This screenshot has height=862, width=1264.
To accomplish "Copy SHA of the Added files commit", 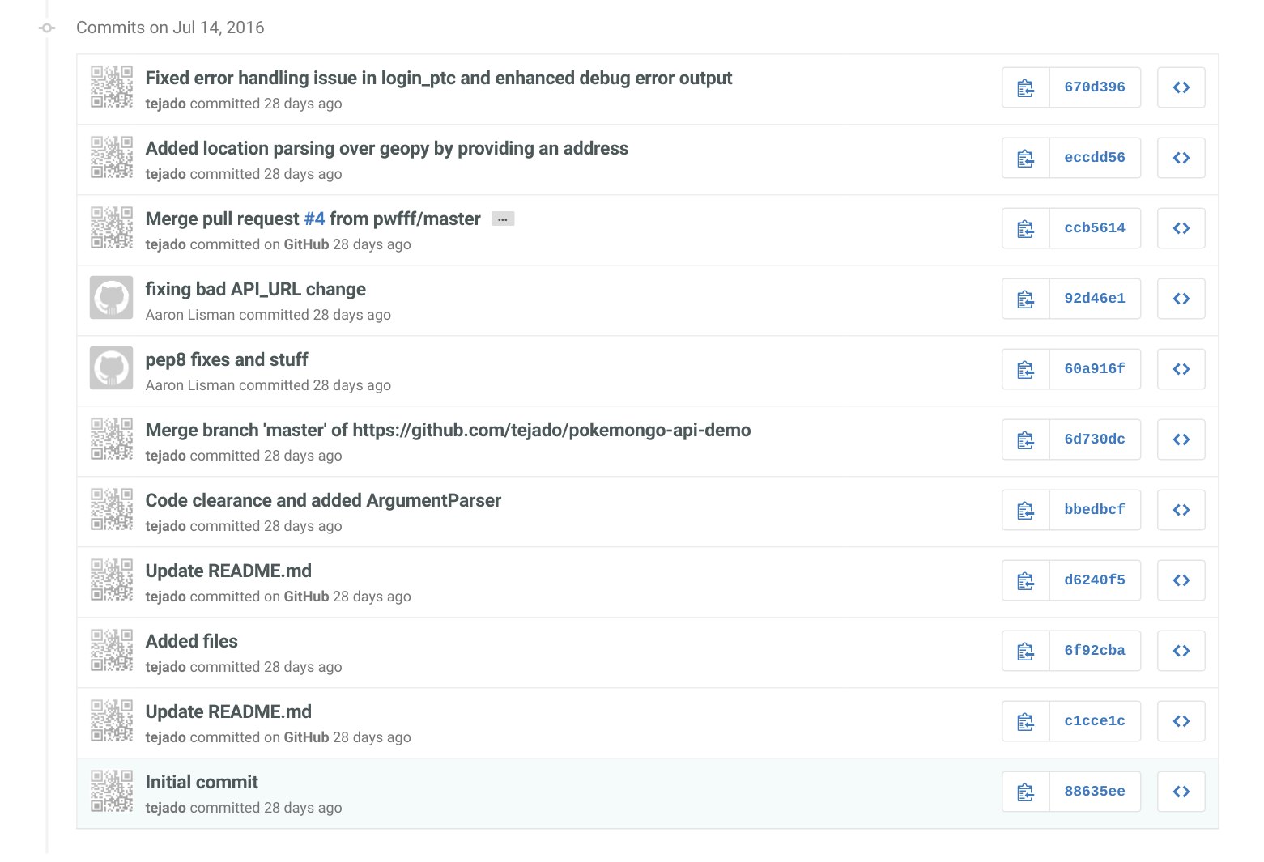I will [x=1025, y=651].
